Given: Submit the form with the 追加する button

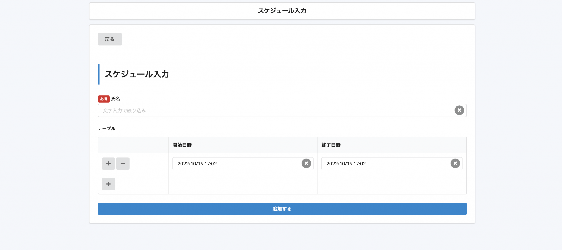Looking at the screenshot, I should (282, 209).
